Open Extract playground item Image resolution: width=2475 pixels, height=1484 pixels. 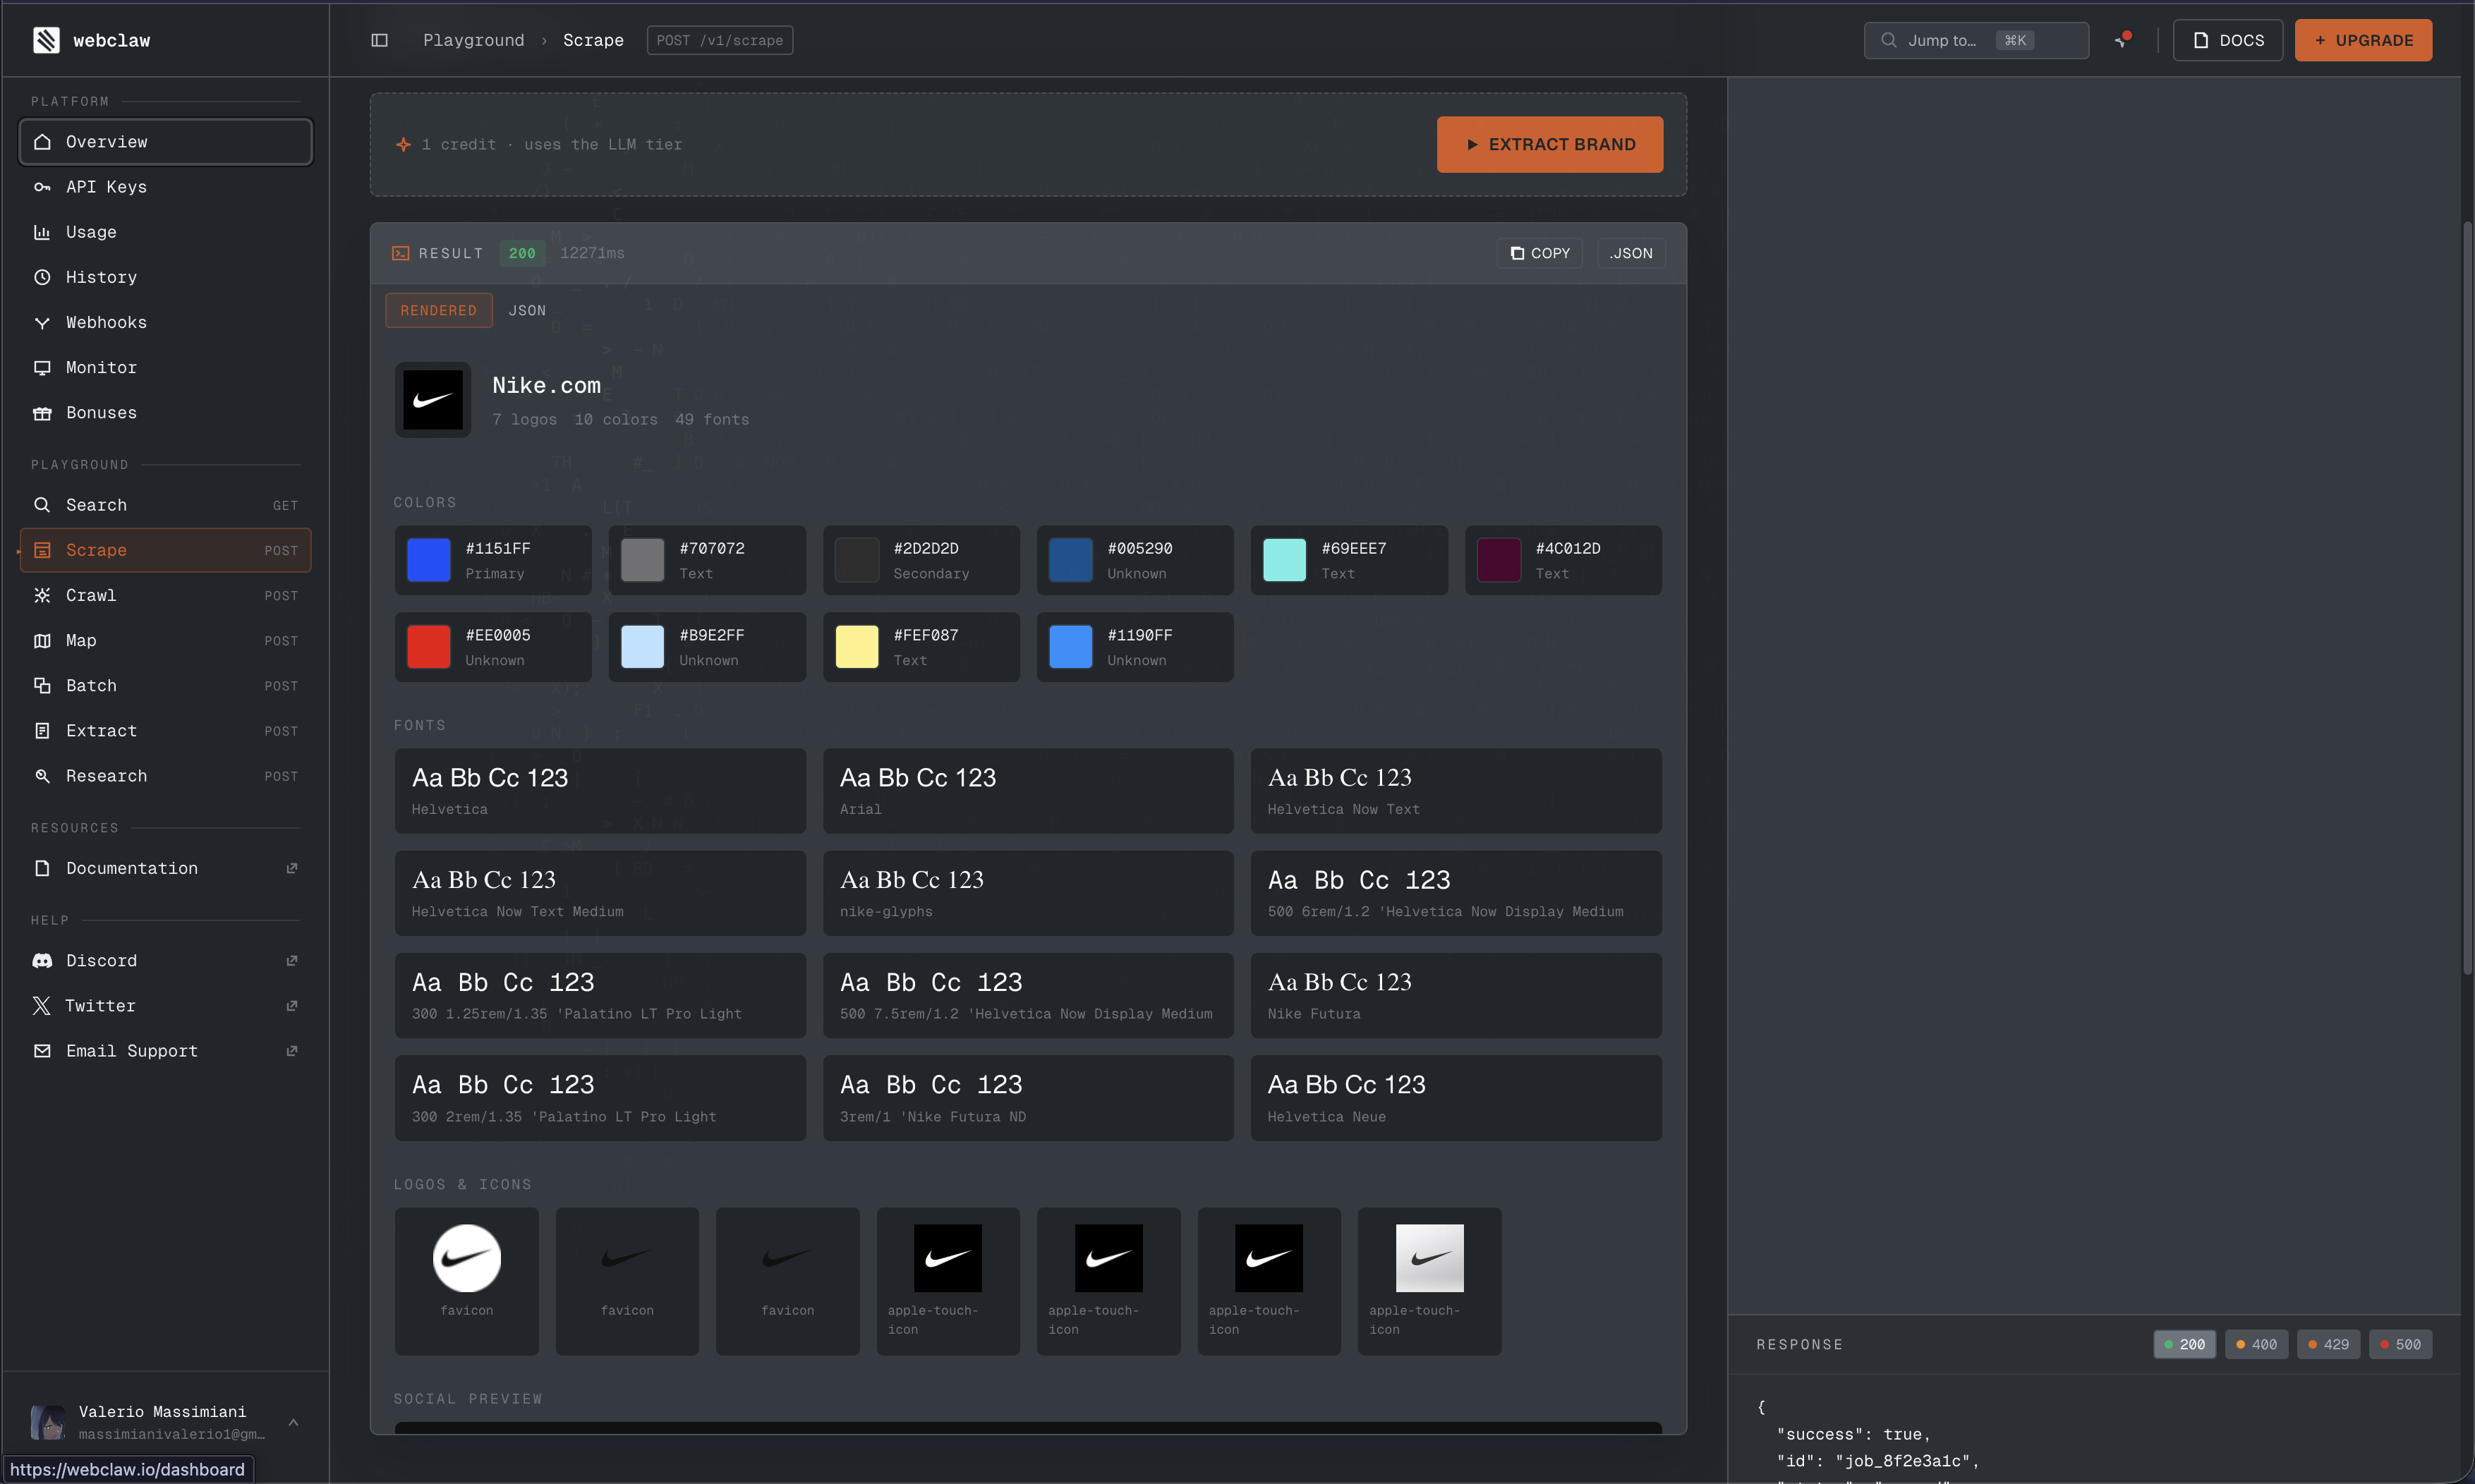click(x=165, y=731)
